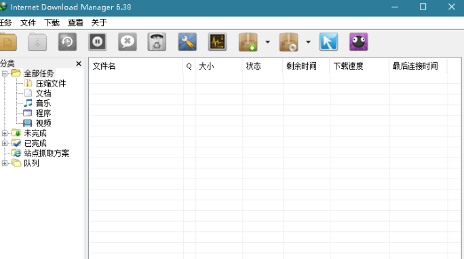Open the 下载 menu
This screenshot has width=464, height=259.
[52, 23]
